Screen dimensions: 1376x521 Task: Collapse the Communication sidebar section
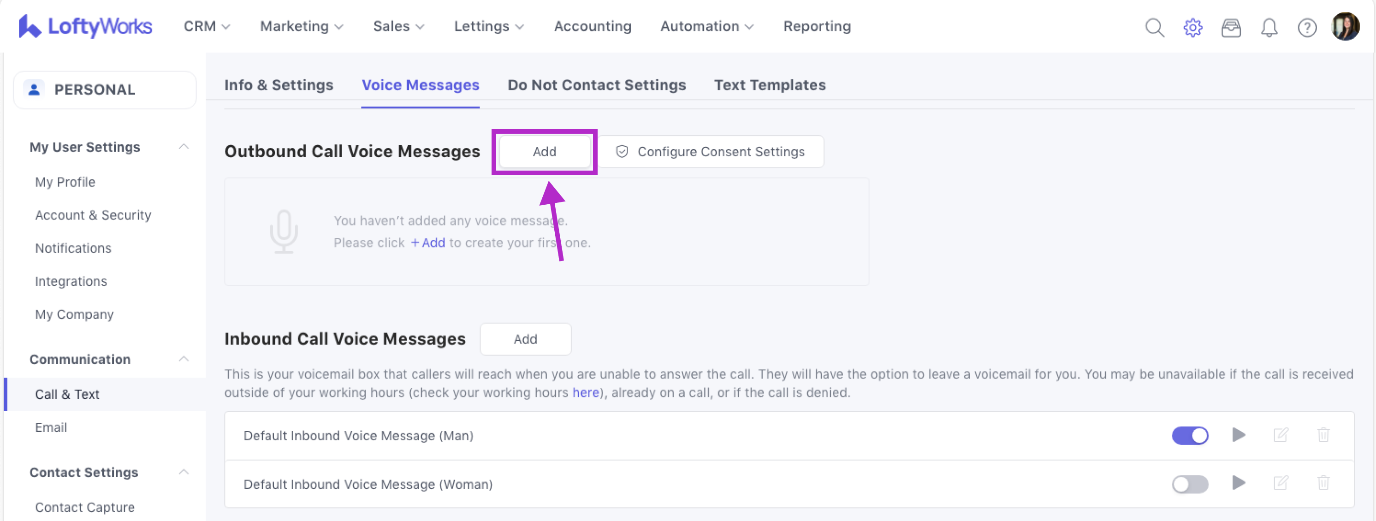184,359
